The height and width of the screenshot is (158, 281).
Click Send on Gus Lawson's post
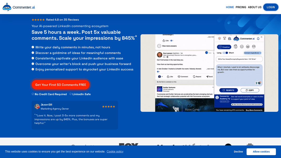point(209,77)
